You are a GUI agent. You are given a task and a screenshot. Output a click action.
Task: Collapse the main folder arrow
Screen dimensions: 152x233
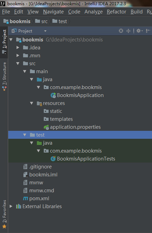coord(24,71)
